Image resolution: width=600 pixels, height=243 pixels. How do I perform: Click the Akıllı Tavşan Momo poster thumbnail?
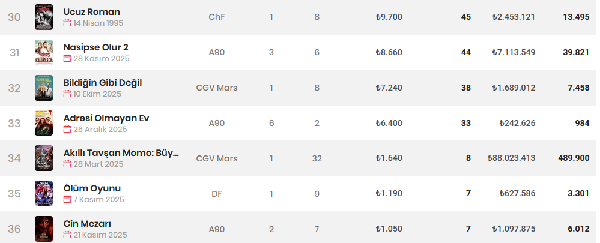(44, 158)
